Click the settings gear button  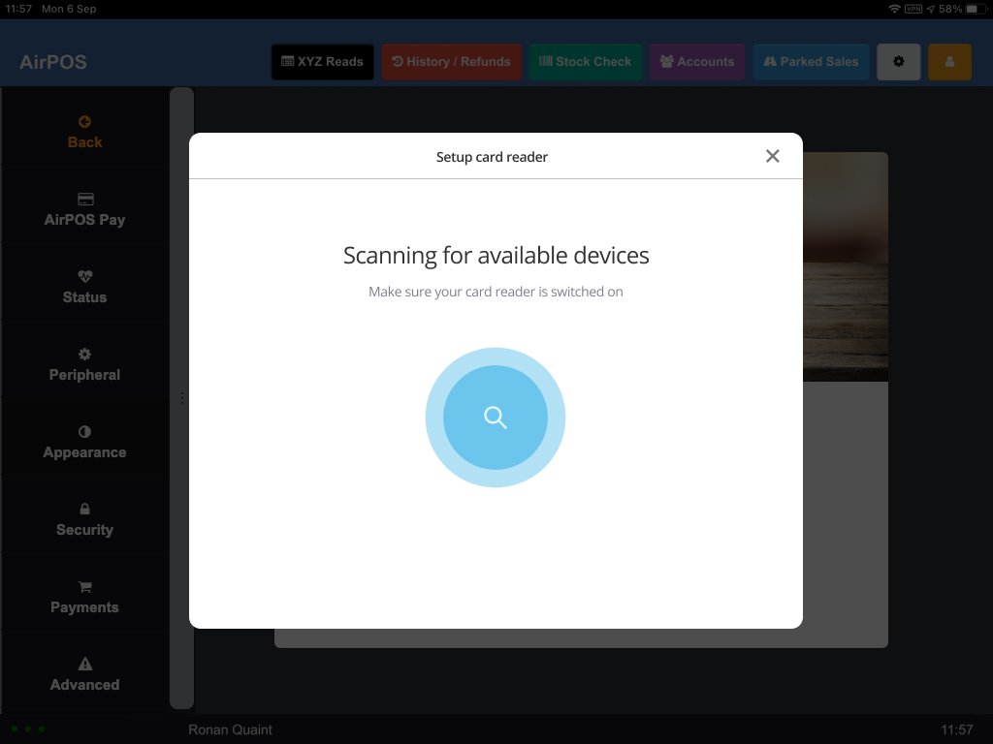[898, 62]
